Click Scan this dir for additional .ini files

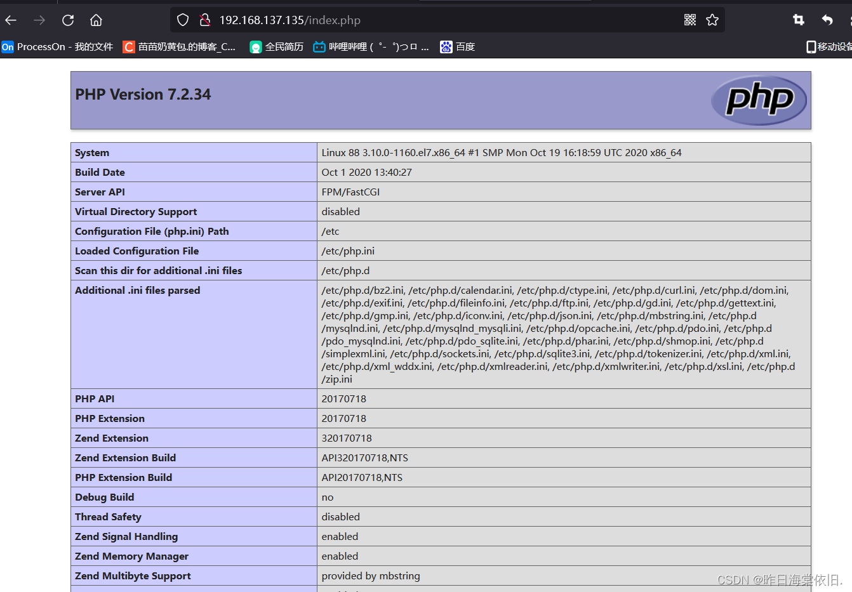[158, 271]
